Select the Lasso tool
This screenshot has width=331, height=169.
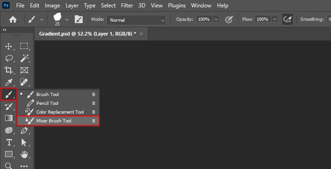click(9, 58)
